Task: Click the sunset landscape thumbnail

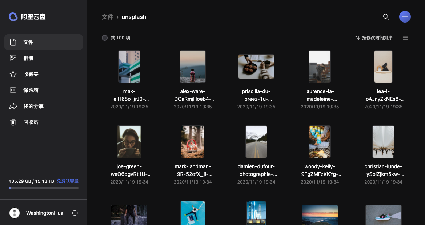Action: 320,215
